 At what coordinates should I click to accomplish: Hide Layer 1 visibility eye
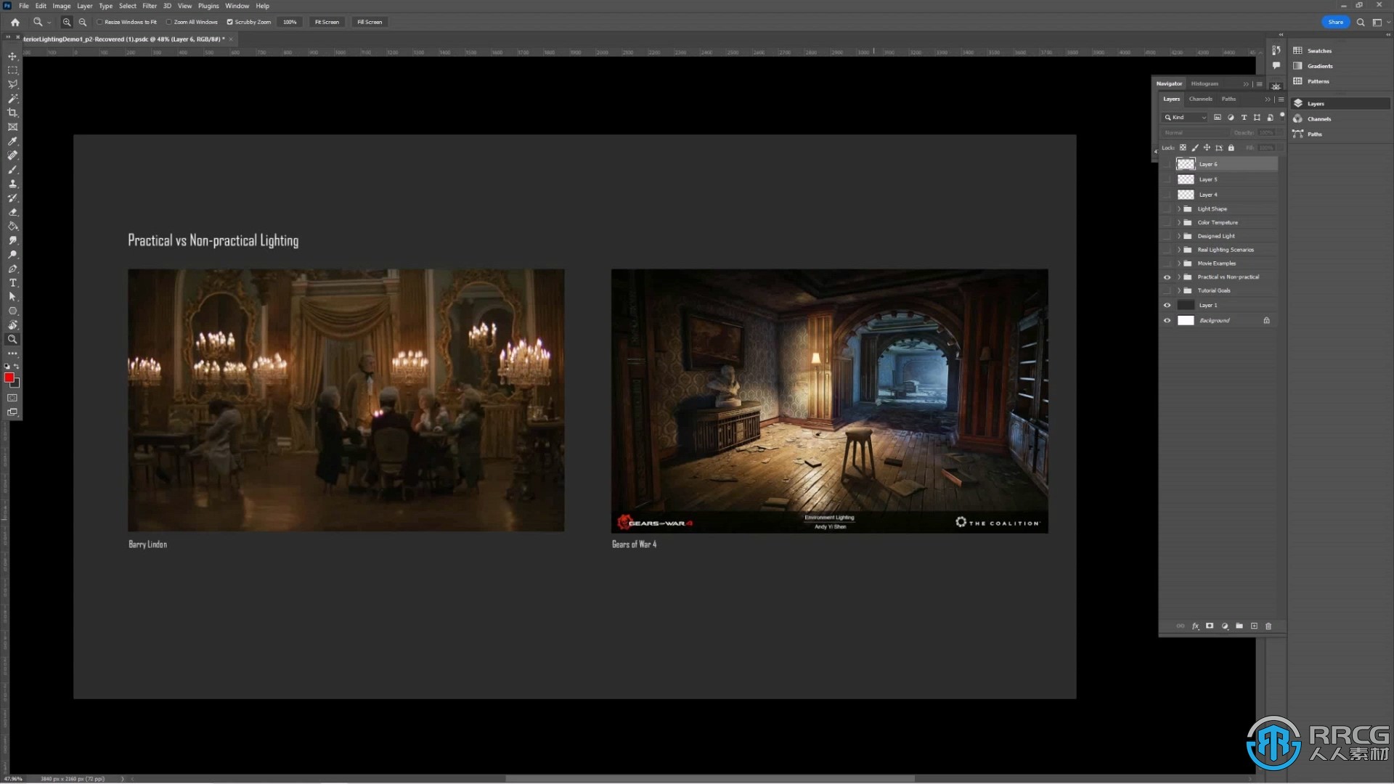tap(1167, 306)
